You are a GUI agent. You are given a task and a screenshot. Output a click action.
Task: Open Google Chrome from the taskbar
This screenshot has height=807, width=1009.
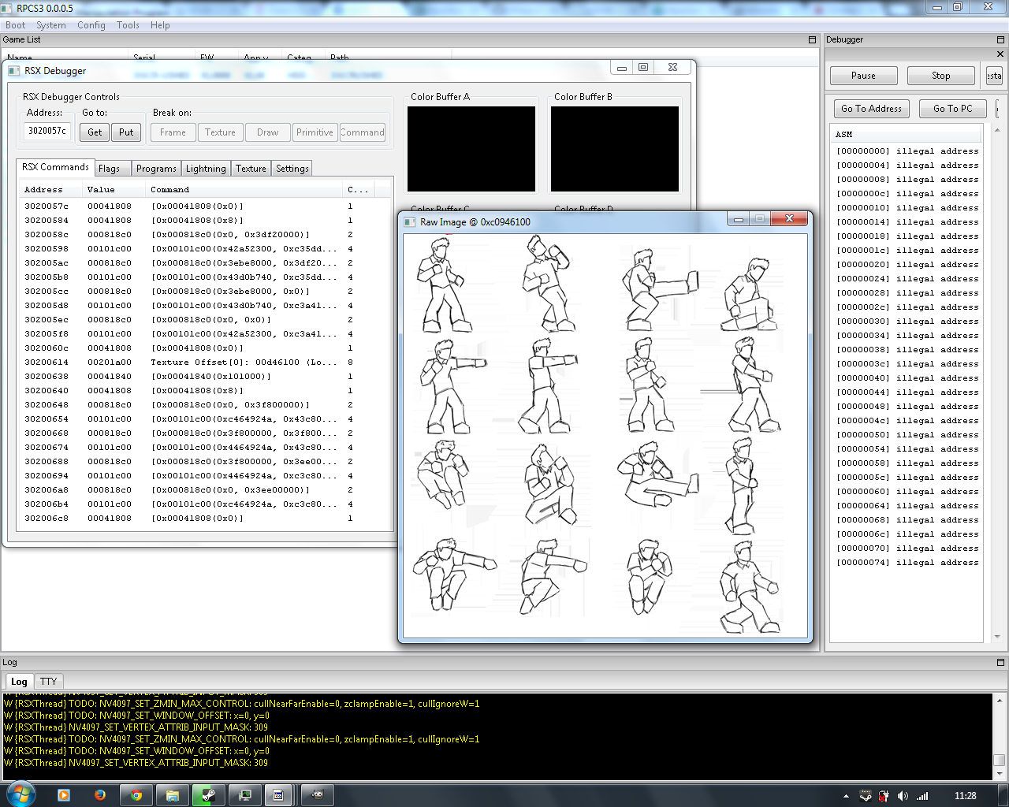click(x=136, y=795)
